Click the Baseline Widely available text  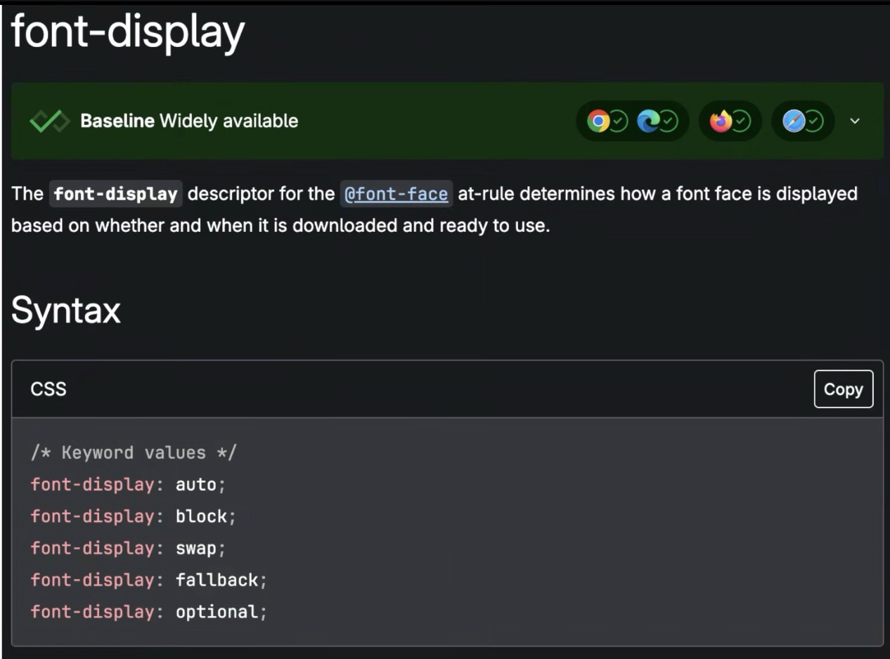tap(189, 122)
